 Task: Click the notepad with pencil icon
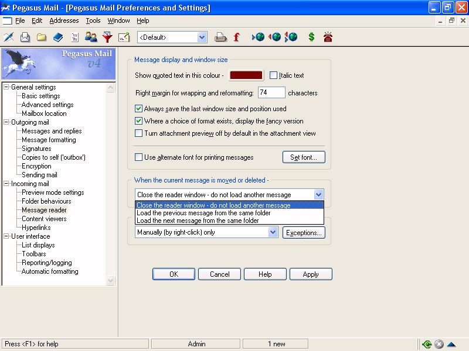click(x=124, y=37)
